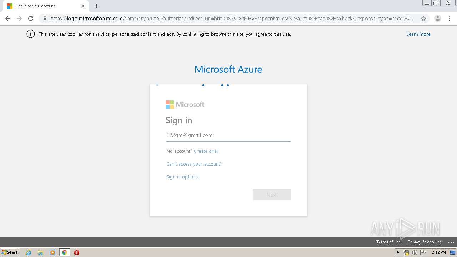Minimize the Chrome window
The image size is (457, 257).
tap(427, 3)
